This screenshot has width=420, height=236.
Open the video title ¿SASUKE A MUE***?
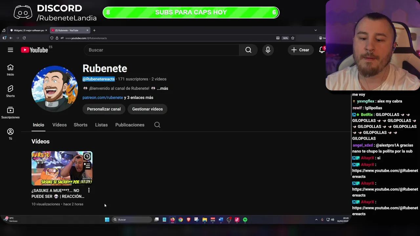click(x=58, y=193)
